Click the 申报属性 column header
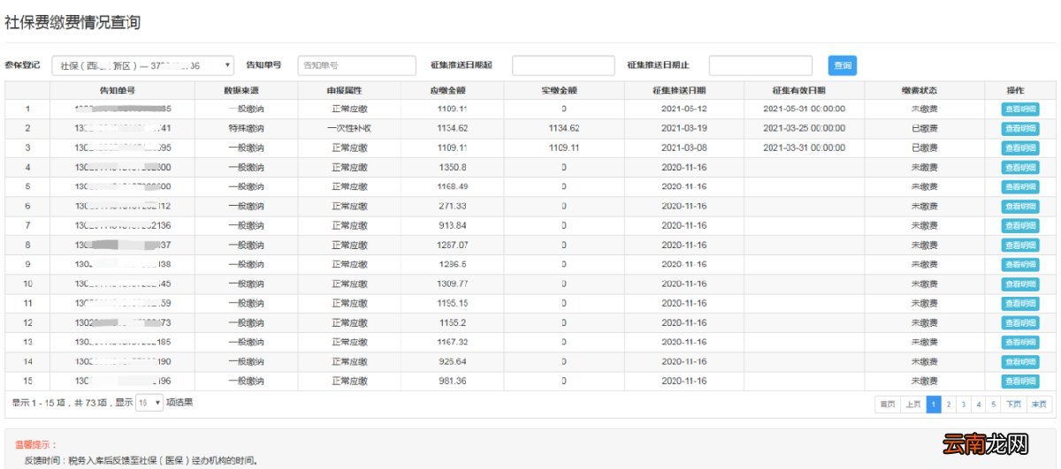Screen dimensions: 1061x469 point(349,90)
